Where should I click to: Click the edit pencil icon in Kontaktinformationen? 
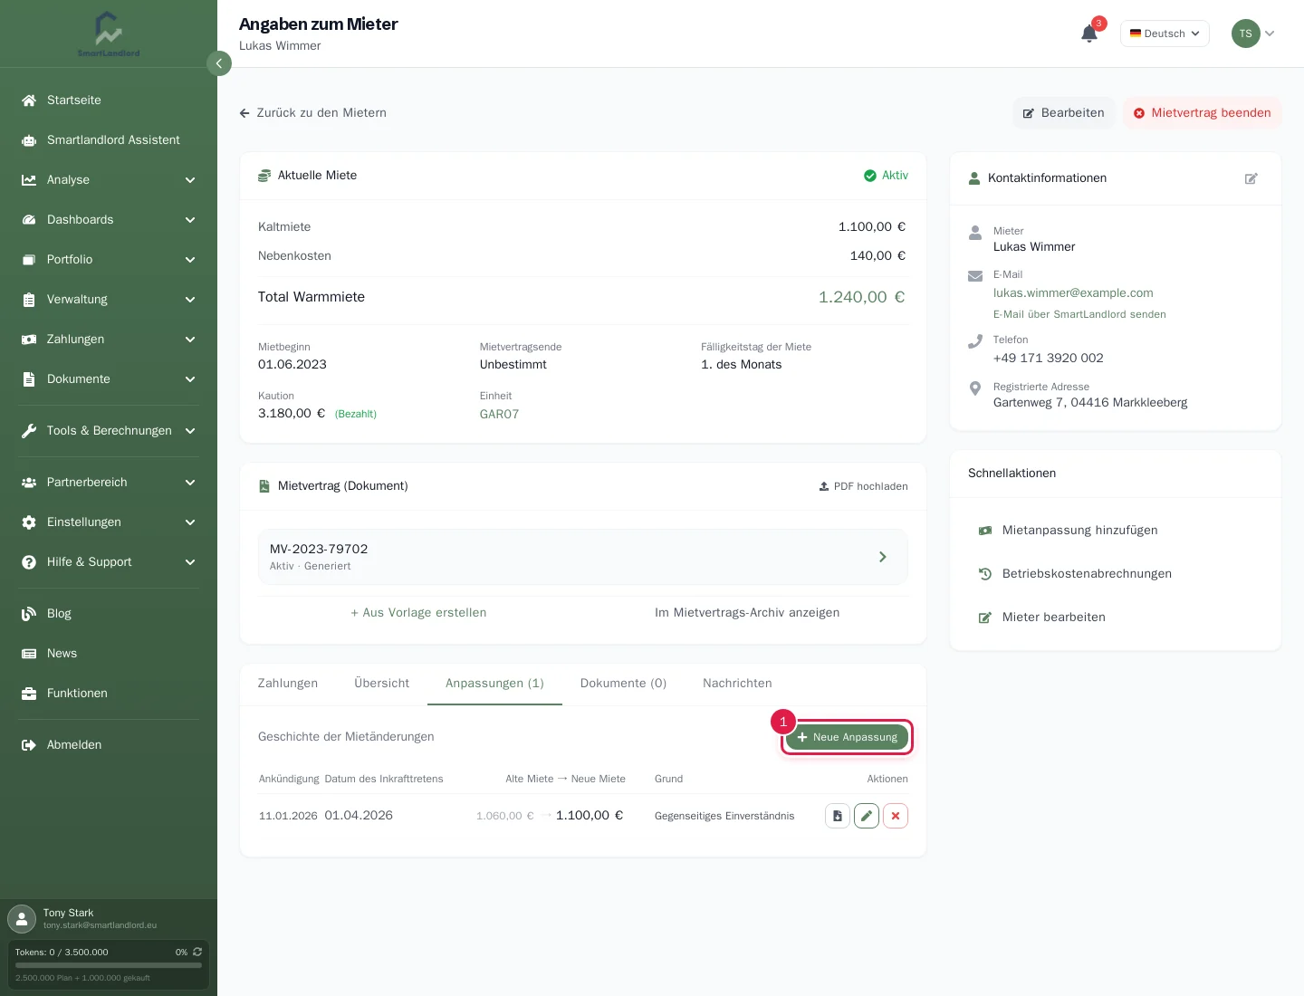1251,178
